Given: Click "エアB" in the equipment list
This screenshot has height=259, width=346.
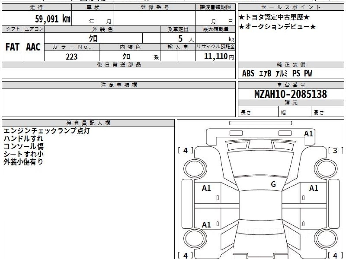Looking at the screenshot, I should (x=265, y=74).
